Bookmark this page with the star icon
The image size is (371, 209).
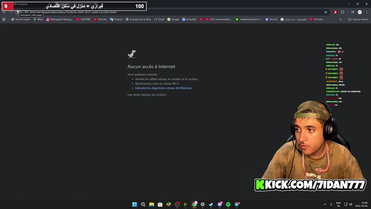(326, 12)
